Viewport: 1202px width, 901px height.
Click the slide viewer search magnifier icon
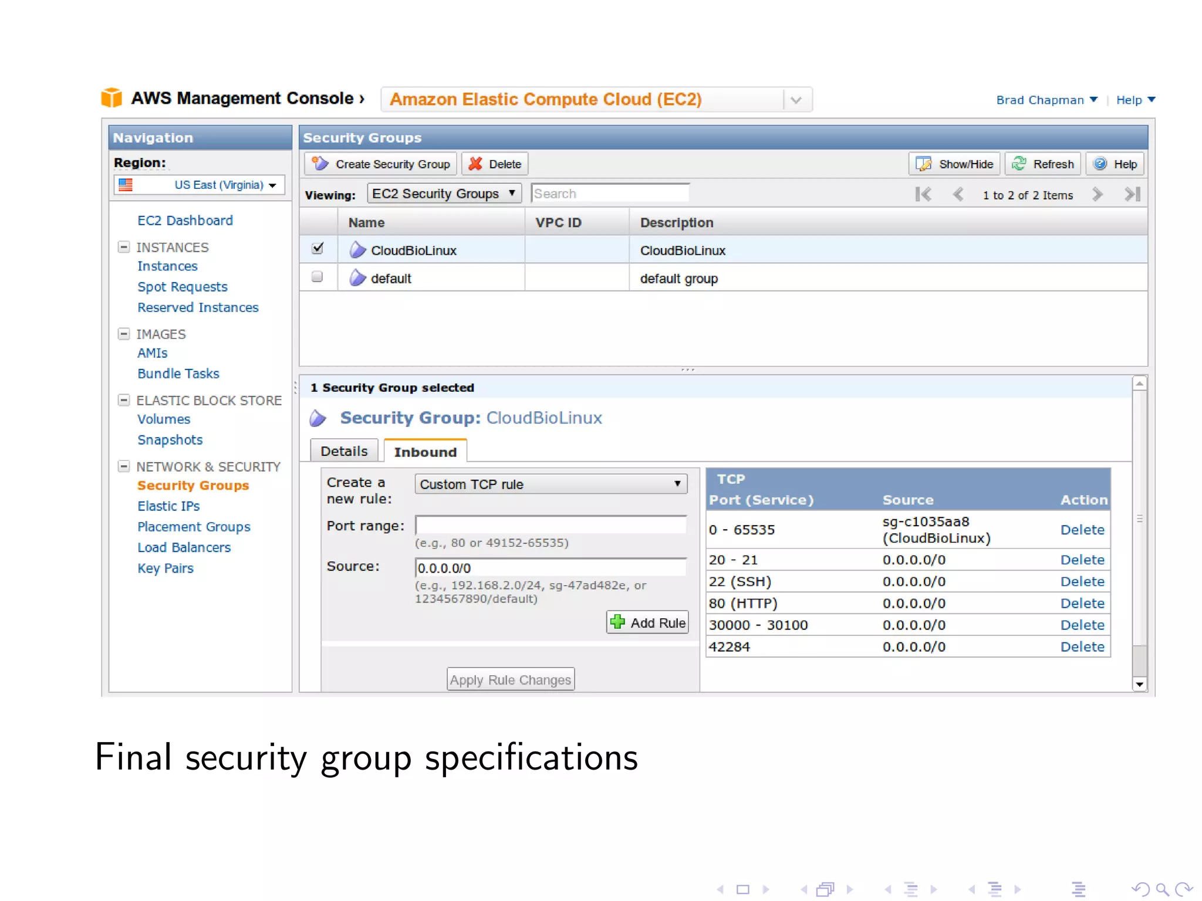click(1162, 889)
